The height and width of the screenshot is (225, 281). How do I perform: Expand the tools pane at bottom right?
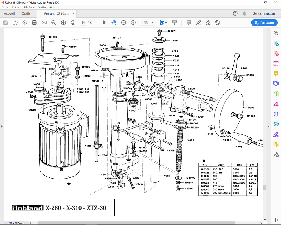tap(276, 220)
